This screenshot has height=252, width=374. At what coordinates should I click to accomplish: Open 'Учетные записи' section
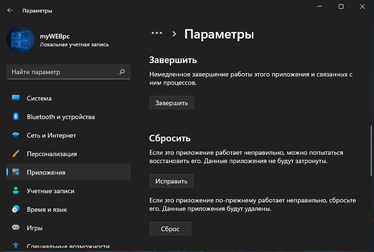coord(69,191)
